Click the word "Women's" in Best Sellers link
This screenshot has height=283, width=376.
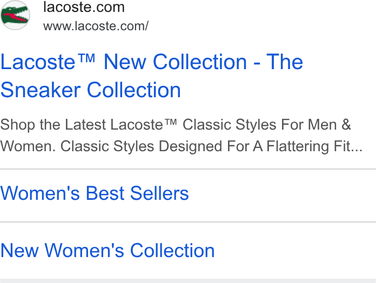click(40, 193)
